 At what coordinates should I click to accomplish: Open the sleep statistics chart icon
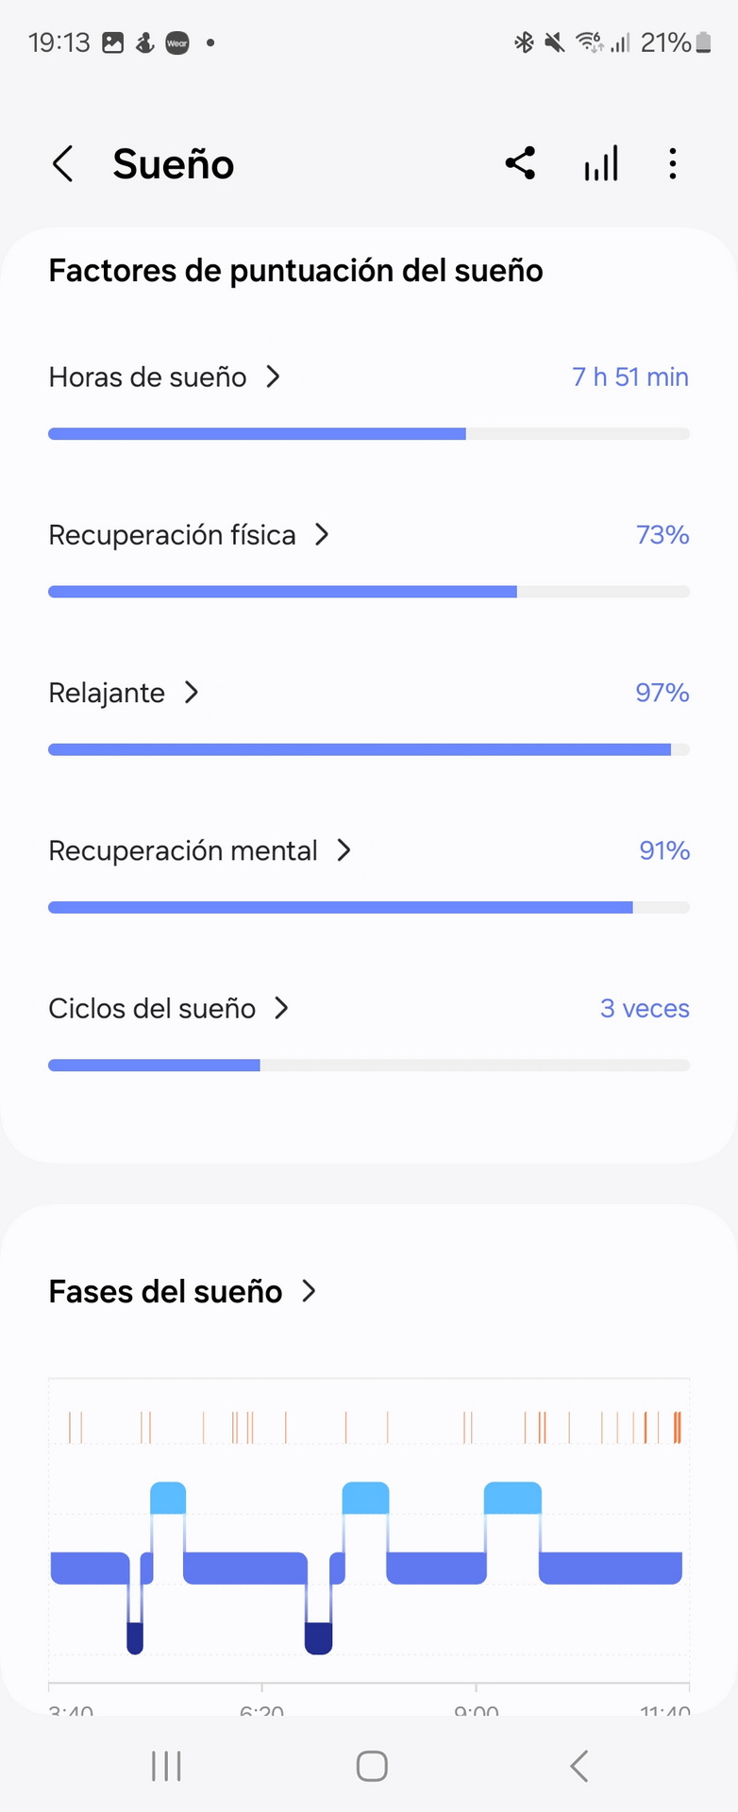click(x=601, y=164)
